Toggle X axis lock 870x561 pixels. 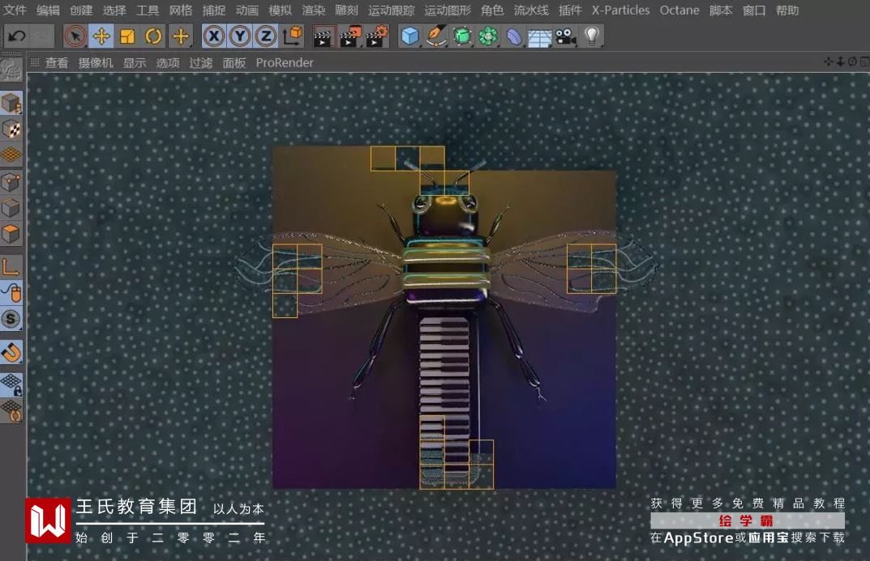[213, 36]
